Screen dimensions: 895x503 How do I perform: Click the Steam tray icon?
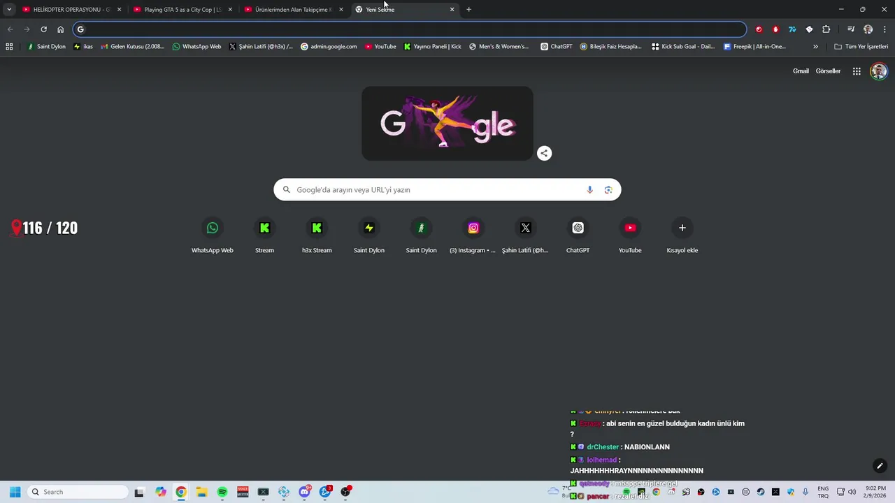(x=761, y=492)
